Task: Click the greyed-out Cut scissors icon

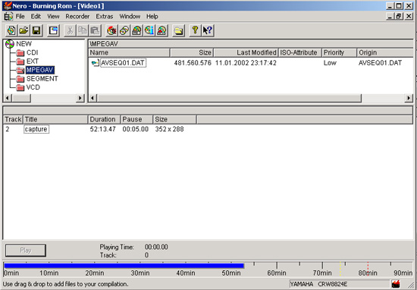Action: [70, 30]
